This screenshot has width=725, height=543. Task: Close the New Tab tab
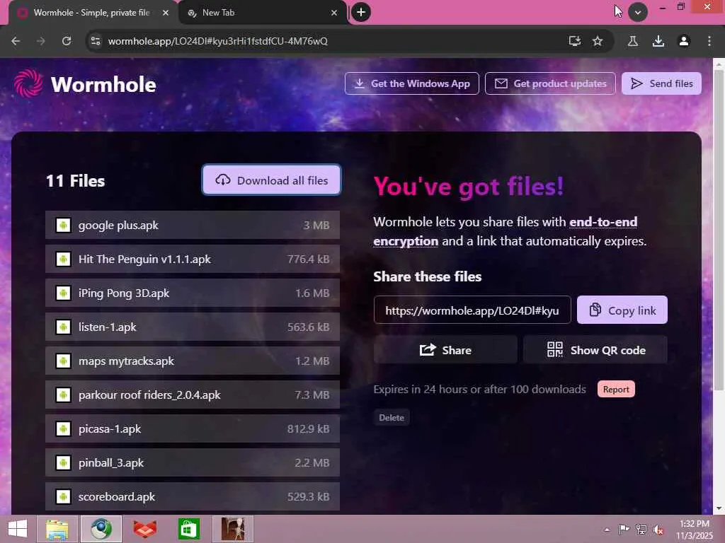[334, 13]
